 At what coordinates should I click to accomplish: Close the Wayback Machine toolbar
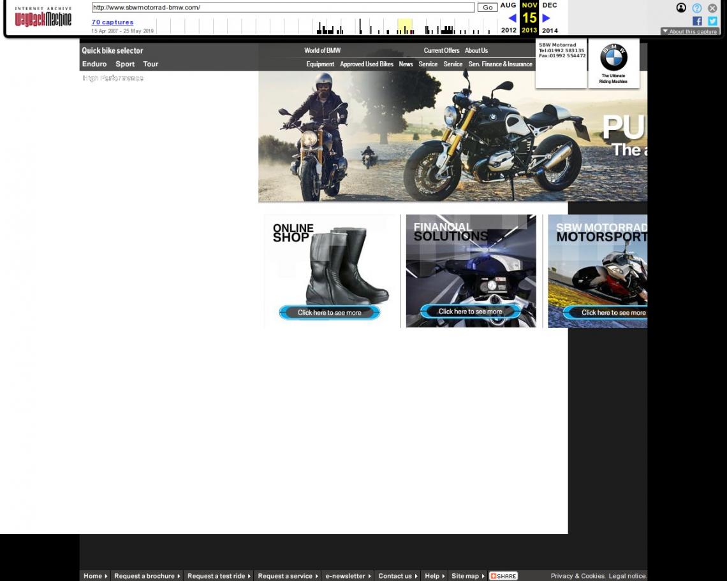click(x=712, y=8)
